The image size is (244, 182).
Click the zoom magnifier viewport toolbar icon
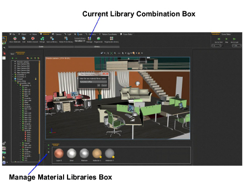click(115, 53)
